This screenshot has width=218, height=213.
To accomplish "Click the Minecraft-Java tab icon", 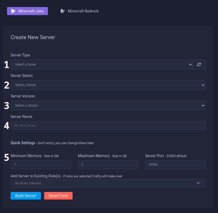I will (x=14, y=11).
